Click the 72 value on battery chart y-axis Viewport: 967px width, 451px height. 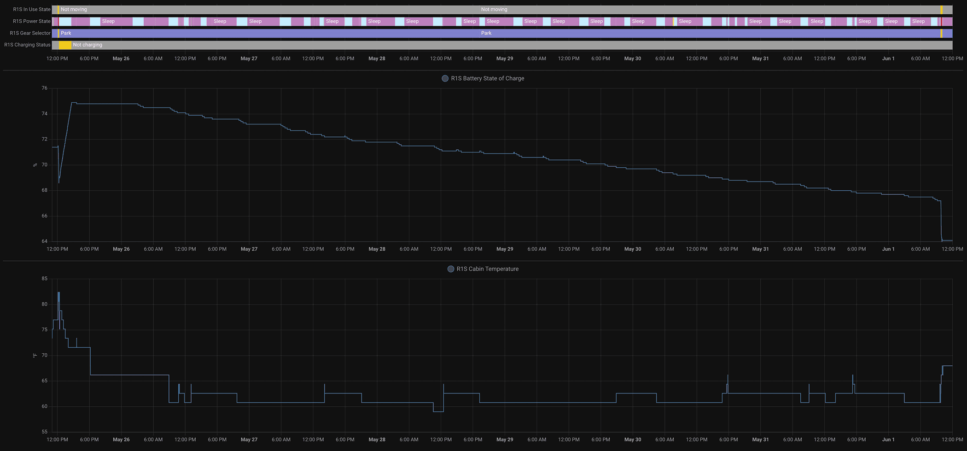click(44, 139)
